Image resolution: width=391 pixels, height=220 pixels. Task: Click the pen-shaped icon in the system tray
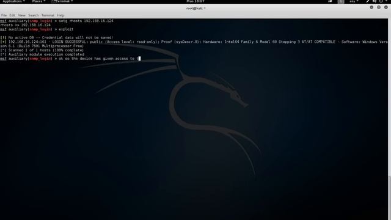click(368, 1)
